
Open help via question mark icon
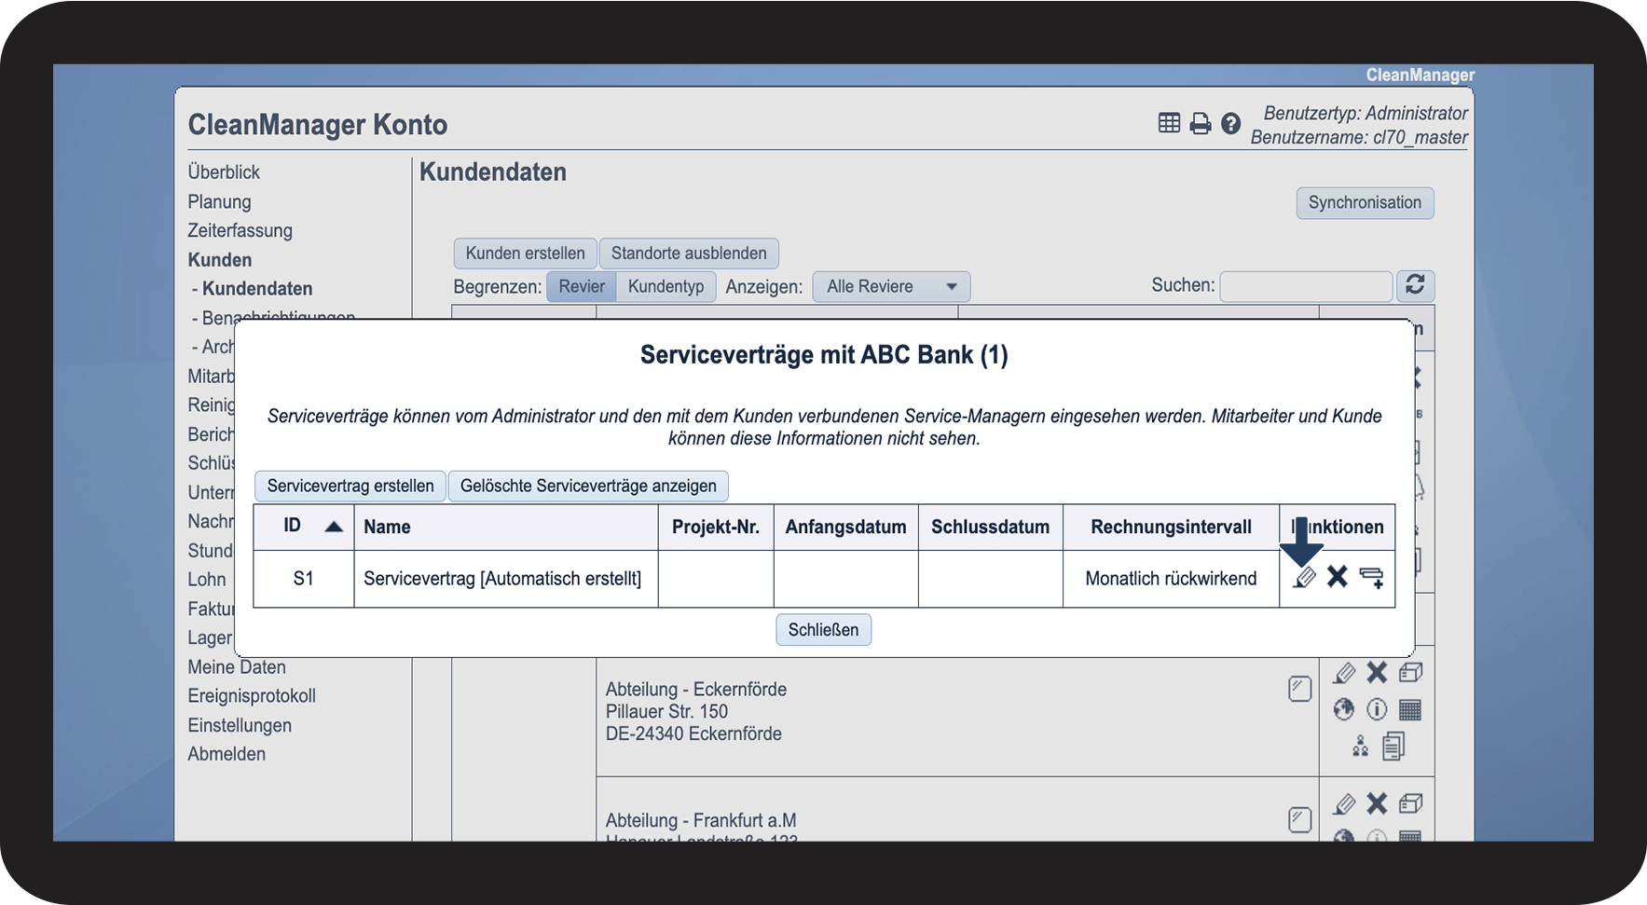coord(1230,124)
